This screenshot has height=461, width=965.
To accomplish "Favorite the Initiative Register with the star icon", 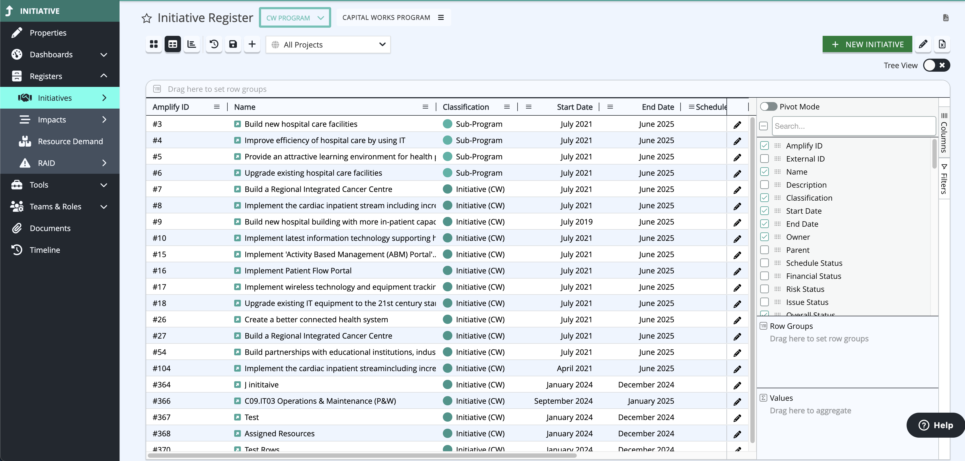I will [146, 18].
